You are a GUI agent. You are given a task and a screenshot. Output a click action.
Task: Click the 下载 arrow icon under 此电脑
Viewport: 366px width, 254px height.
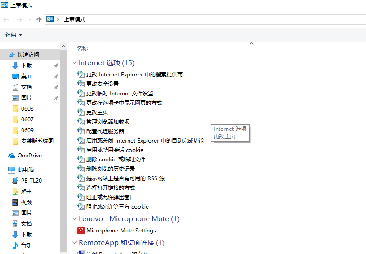[x=15, y=235]
